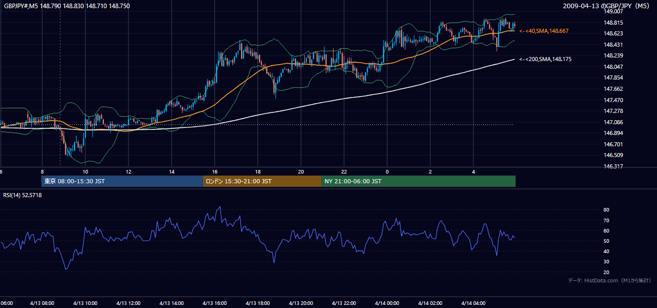The height and width of the screenshot is (308, 657).
Task: Click bottom date label 4/13 20:00
Action: point(301,303)
